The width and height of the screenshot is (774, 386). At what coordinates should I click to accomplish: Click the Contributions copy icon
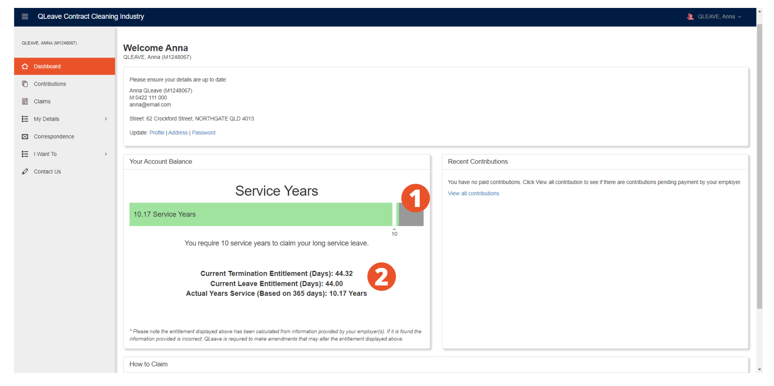(25, 84)
